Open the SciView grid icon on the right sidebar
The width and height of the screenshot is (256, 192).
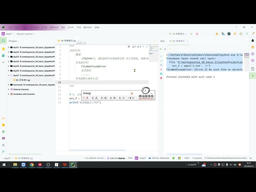click(x=252, y=60)
